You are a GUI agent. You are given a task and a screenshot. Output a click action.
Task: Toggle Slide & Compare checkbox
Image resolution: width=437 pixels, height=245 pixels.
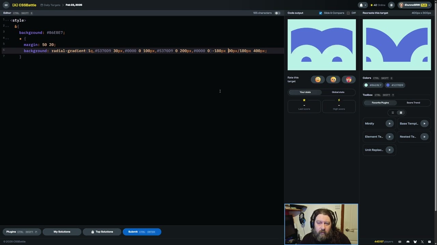coord(321,13)
